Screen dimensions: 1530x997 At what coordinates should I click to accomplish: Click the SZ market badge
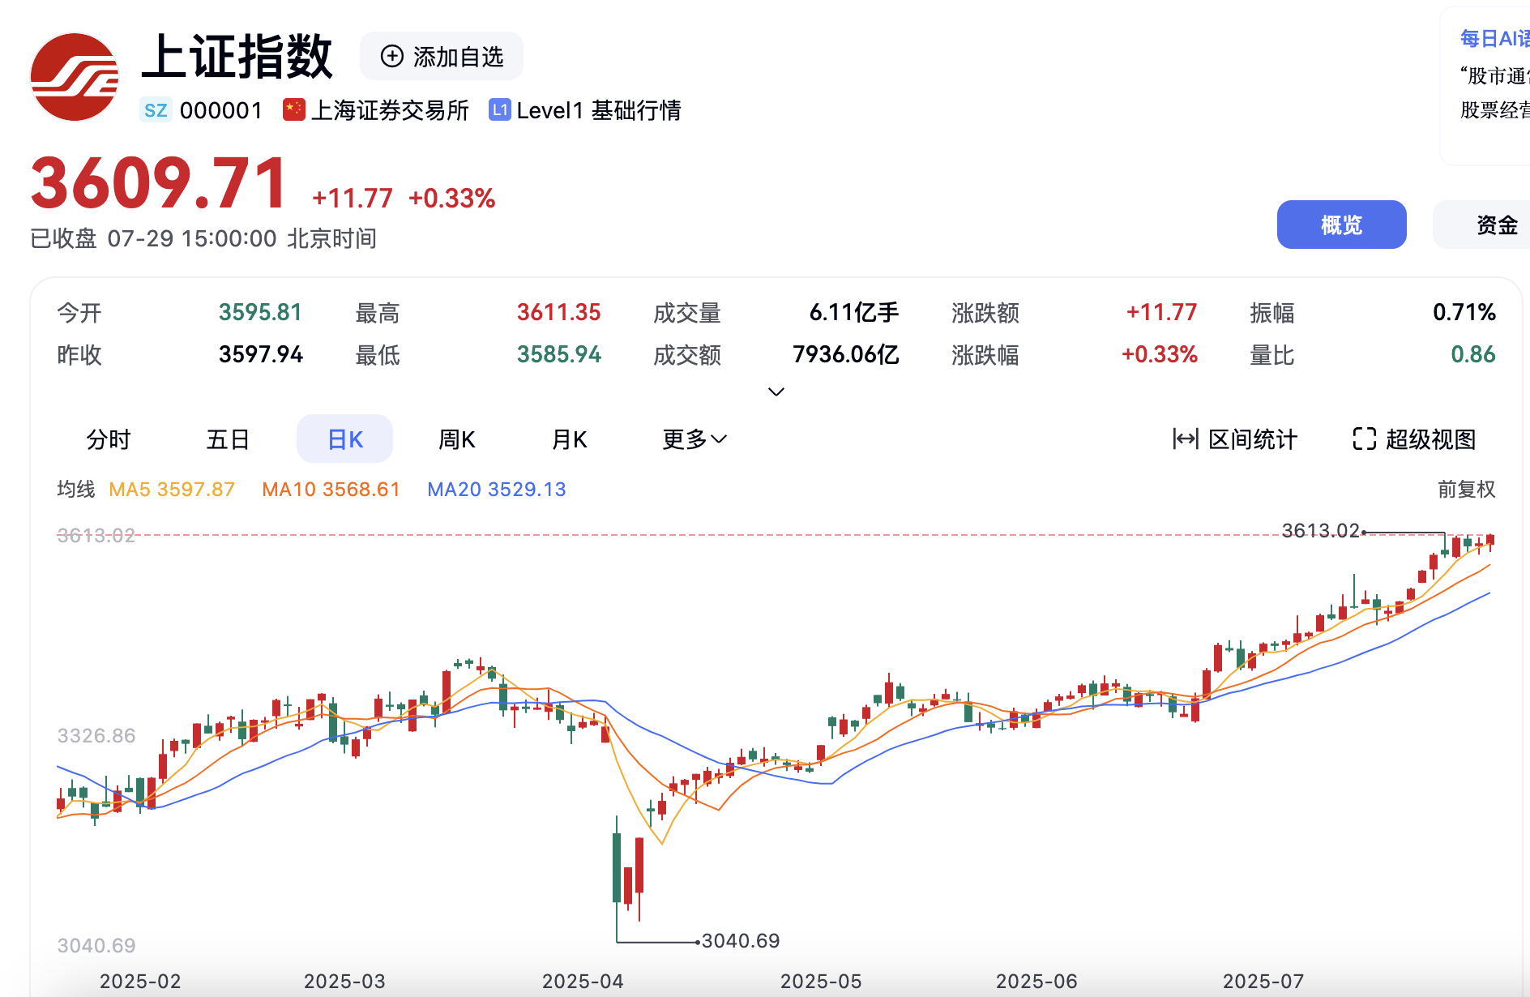click(x=156, y=110)
